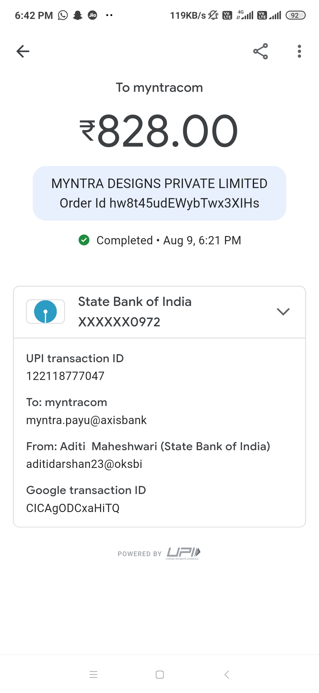This screenshot has height=693, width=319.
Task: Tap the UPI logo at bottom
Action: 183,553
